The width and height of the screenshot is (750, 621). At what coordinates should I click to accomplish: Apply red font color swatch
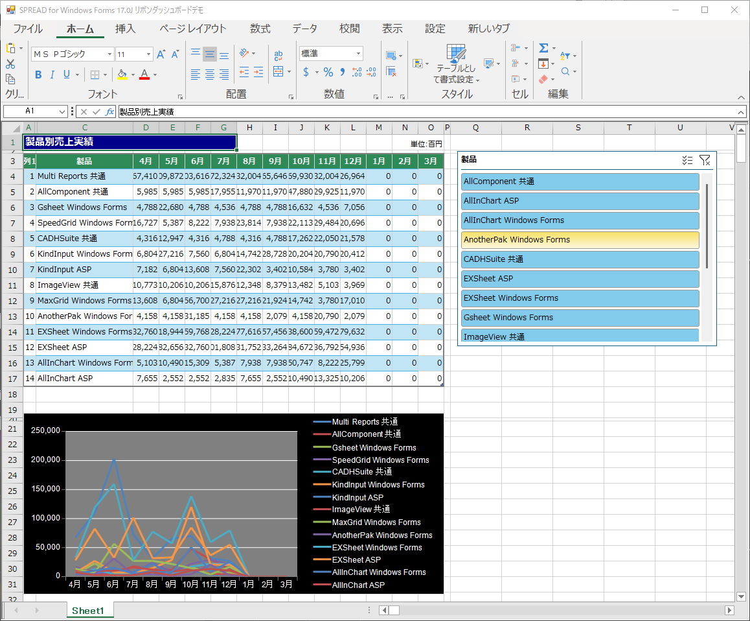click(x=144, y=75)
